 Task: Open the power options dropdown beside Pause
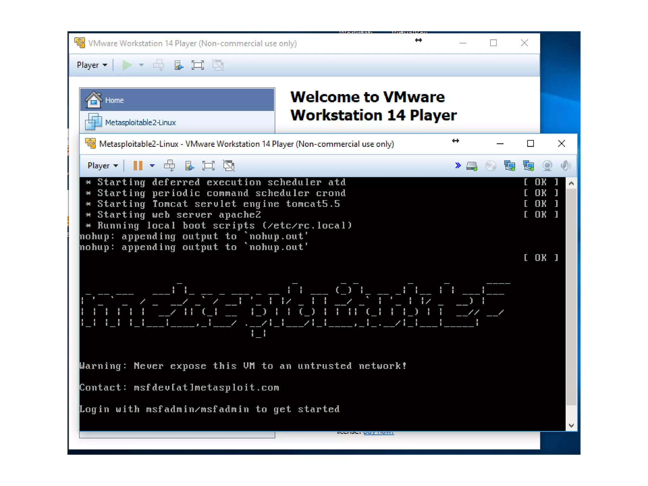click(x=152, y=165)
